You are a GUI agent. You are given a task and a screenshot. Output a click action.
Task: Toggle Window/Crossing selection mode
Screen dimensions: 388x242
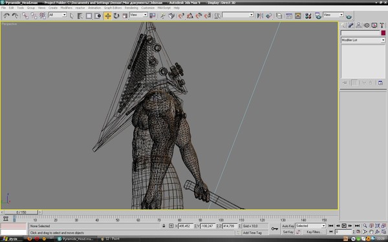pyautogui.click(x=98, y=15)
